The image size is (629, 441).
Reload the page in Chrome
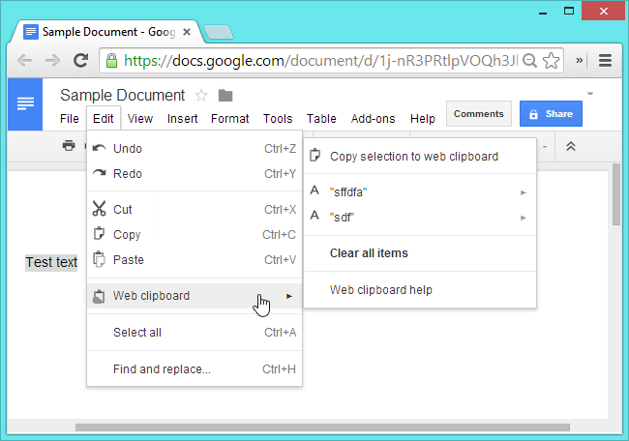click(x=81, y=60)
